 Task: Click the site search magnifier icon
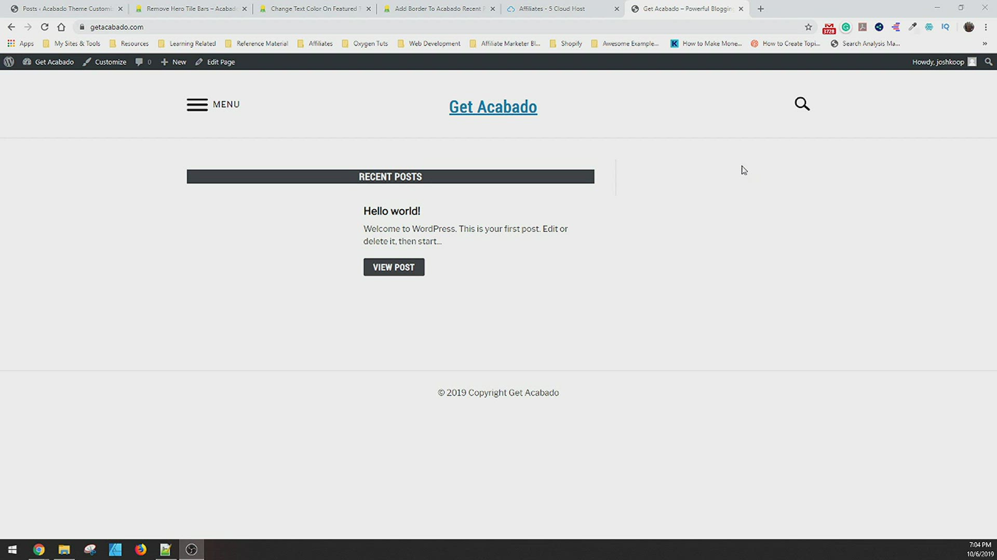point(802,104)
